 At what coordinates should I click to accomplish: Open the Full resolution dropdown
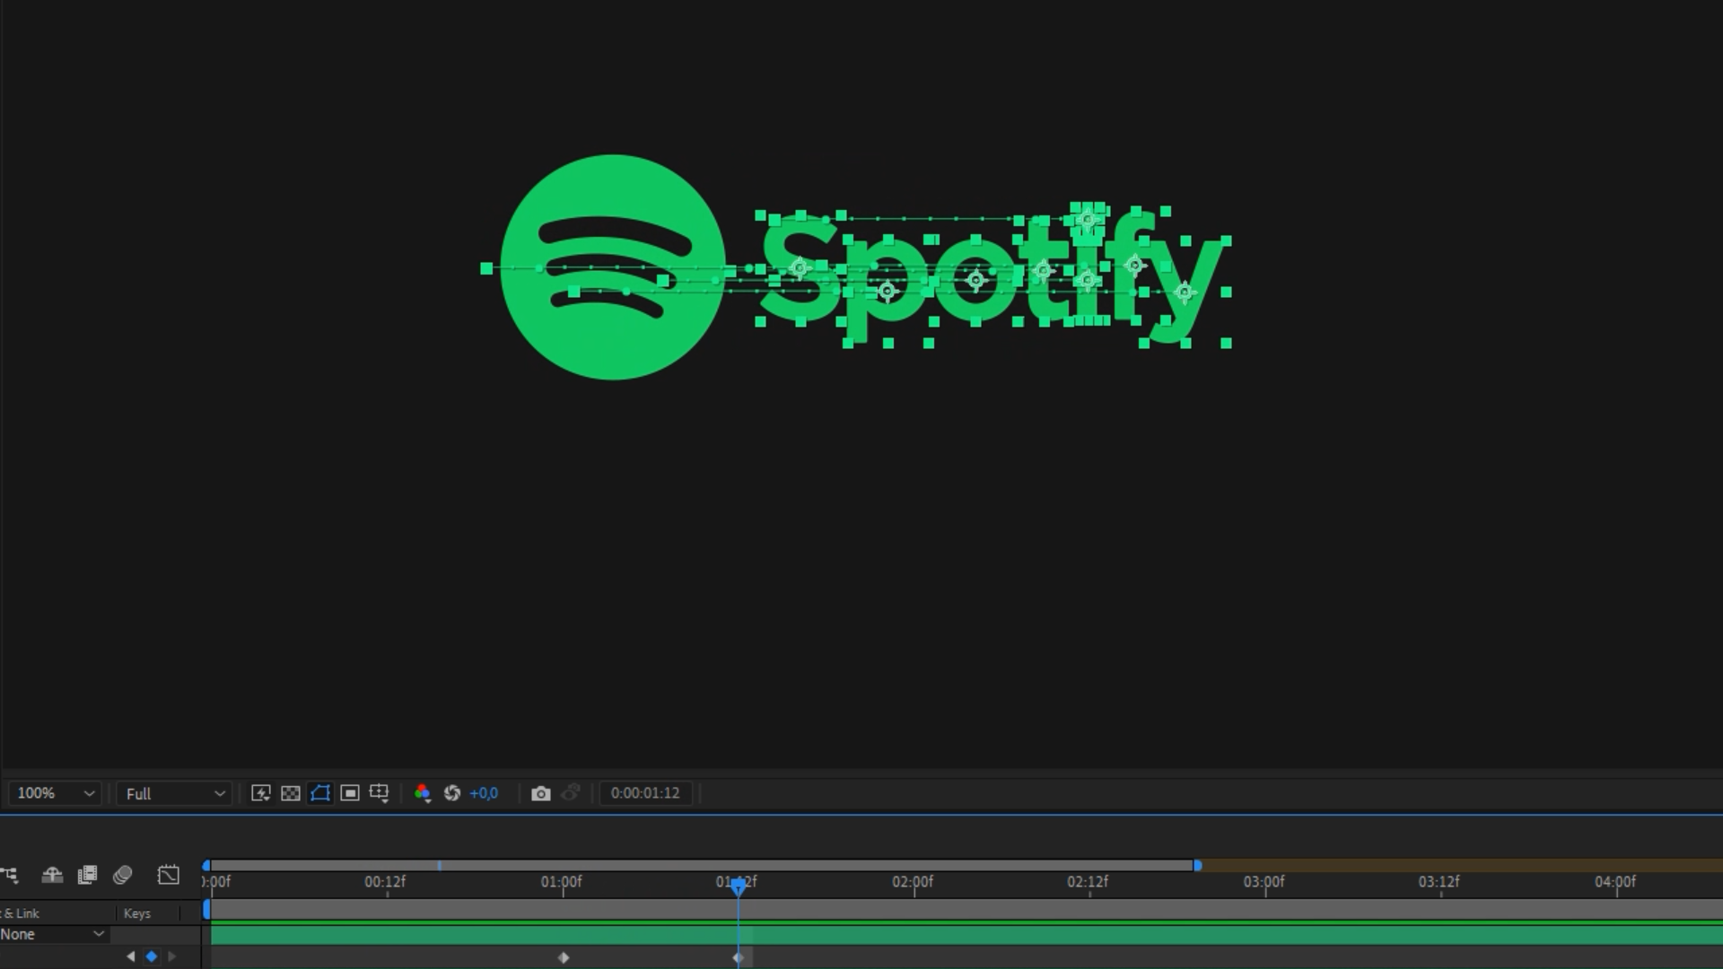click(174, 793)
